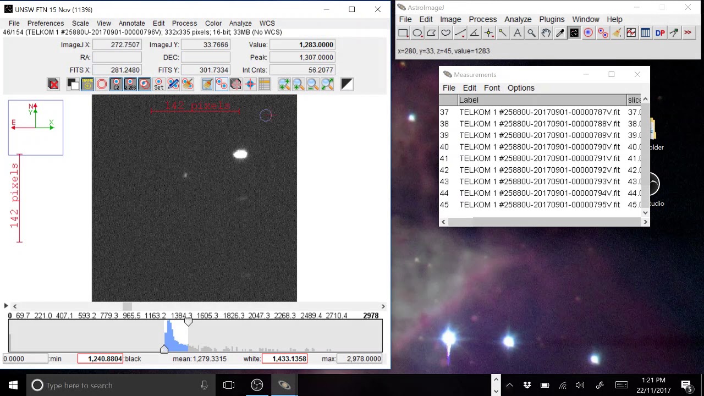Image resolution: width=704 pixels, height=396 pixels.
Task: Click the zoom out magnifier icon
Action: click(313, 84)
